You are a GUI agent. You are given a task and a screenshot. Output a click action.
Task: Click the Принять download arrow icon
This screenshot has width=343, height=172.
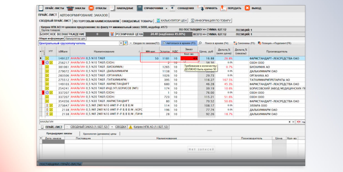click(201, 8)
